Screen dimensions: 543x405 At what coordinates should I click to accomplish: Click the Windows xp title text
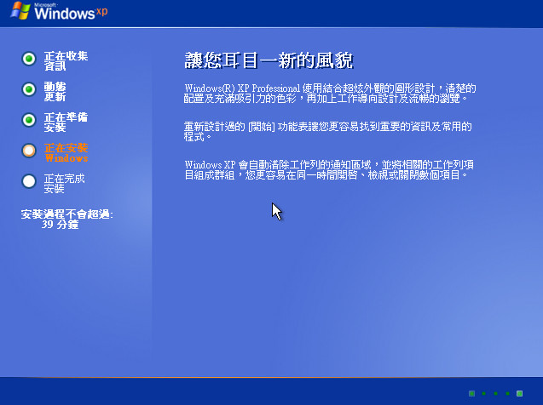(71, 13)
